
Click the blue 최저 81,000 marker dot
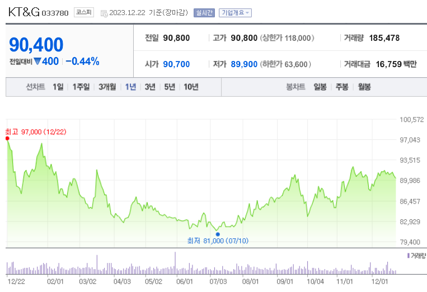[x=218, y=234]
